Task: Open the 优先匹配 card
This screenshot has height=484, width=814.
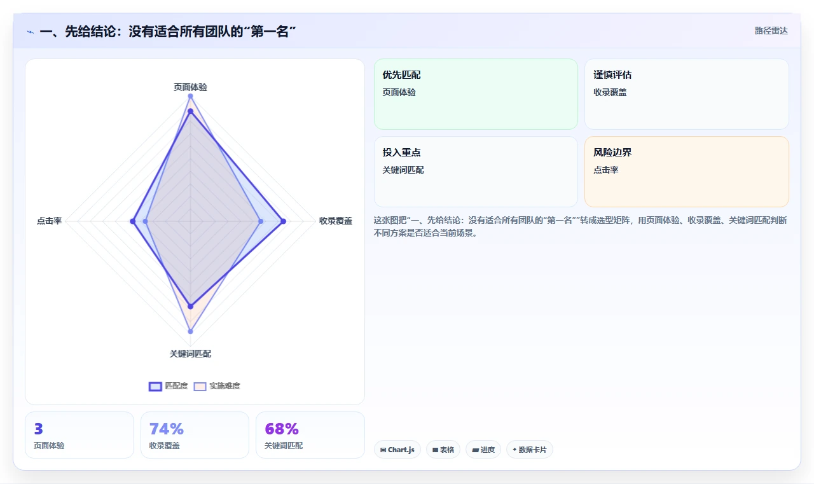Action: click(476, 94)
